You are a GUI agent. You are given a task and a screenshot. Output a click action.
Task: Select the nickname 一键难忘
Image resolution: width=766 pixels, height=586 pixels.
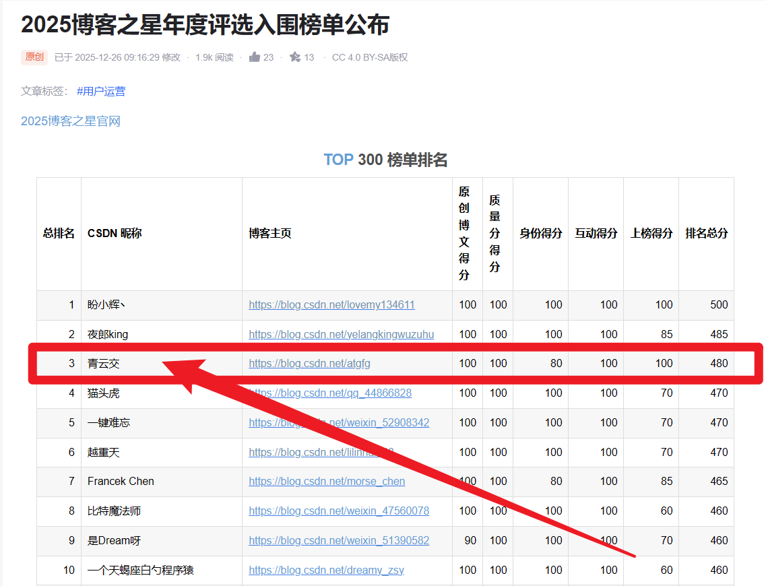109,422
